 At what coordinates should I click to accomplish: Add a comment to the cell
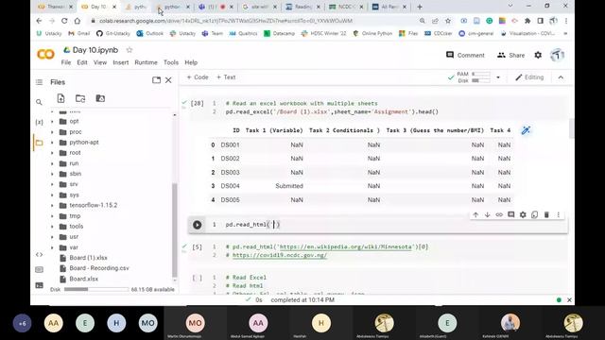tap(510, 214)
